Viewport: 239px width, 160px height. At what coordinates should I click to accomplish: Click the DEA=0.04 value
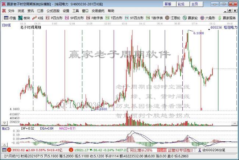click(x=47, y=129)
